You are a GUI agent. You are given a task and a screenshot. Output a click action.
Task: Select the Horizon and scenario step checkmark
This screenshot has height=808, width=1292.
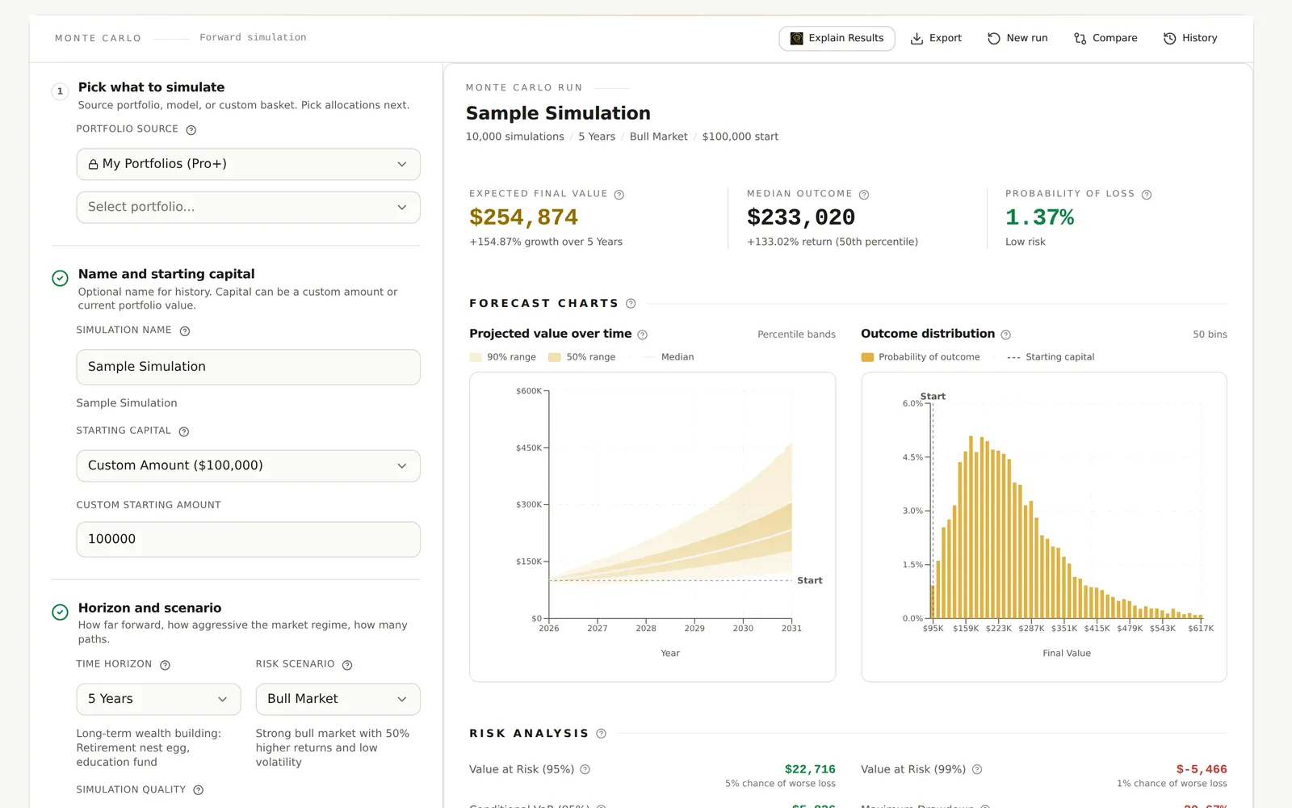tap(60, 612)
